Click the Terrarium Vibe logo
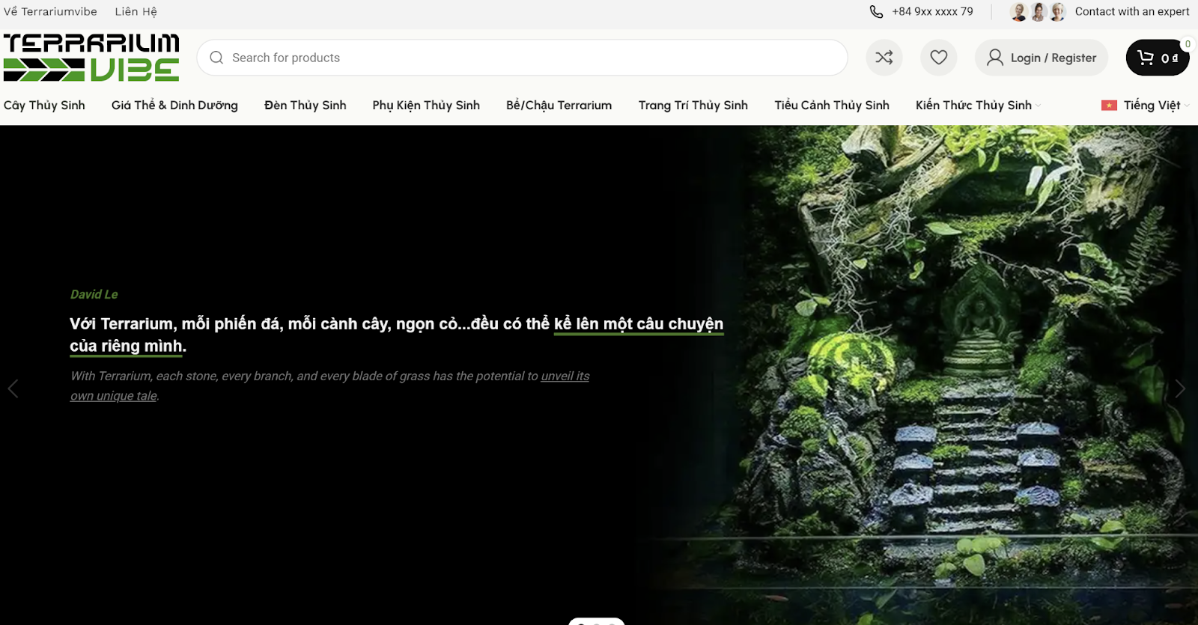Screen dimensions: 1198x625 [x=91, y=57]
